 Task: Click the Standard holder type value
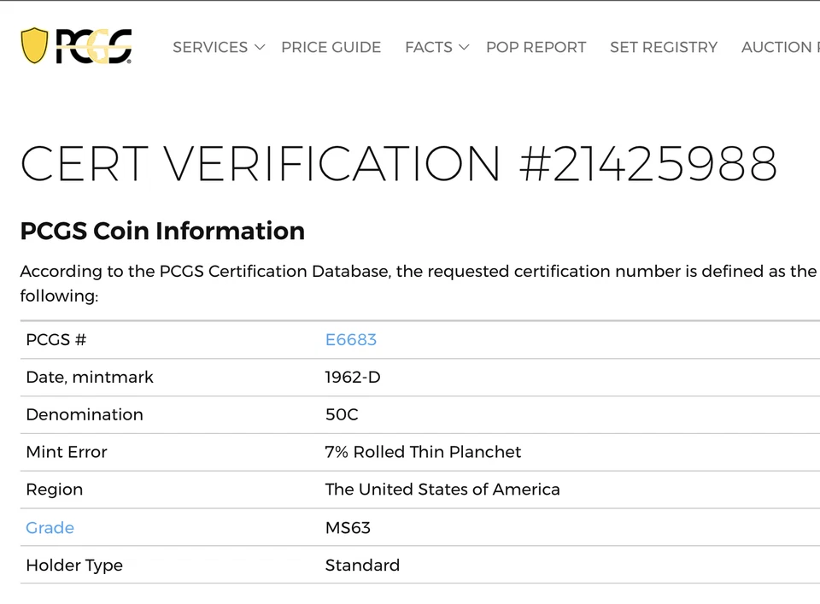tap(362, 565)
